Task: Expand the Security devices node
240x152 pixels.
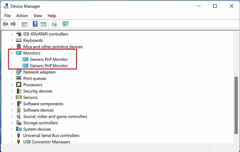Action: (12, 91)
